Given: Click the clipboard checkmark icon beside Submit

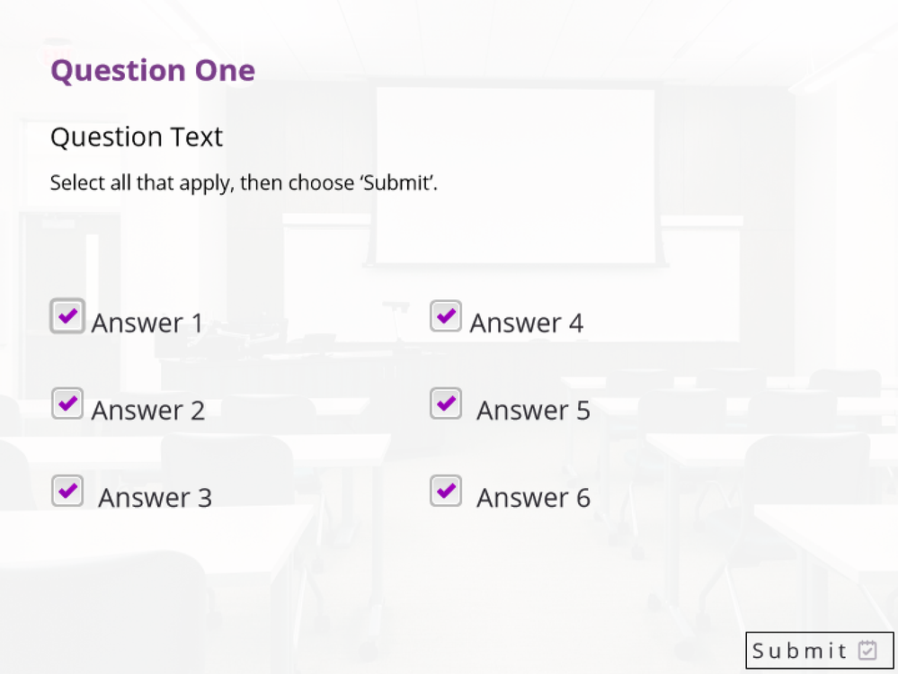Looking at the screenshot, I should (x=867, y=650).
